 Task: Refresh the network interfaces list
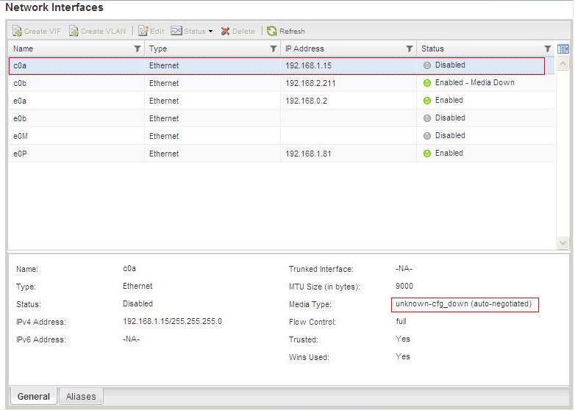coord(272,31)
